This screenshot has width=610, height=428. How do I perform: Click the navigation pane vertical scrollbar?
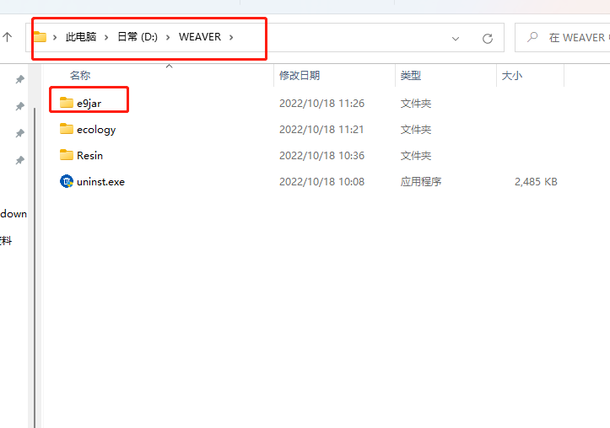tap(35, 253)
